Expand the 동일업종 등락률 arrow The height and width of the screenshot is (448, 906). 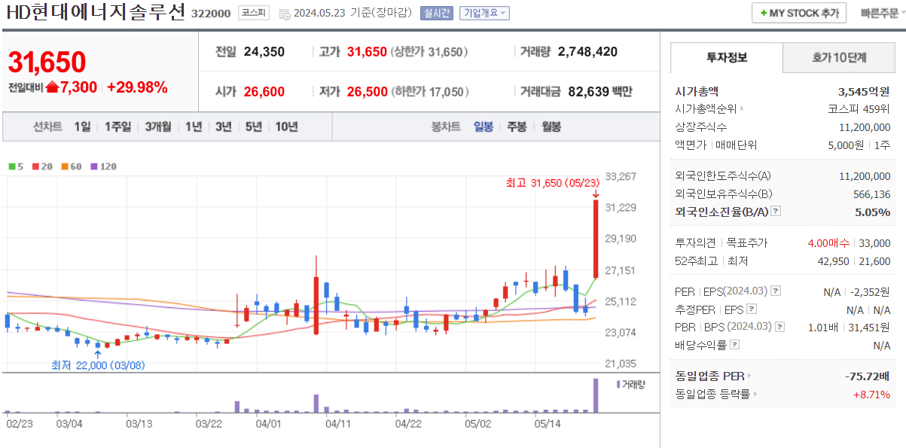[x=755, y=393]
